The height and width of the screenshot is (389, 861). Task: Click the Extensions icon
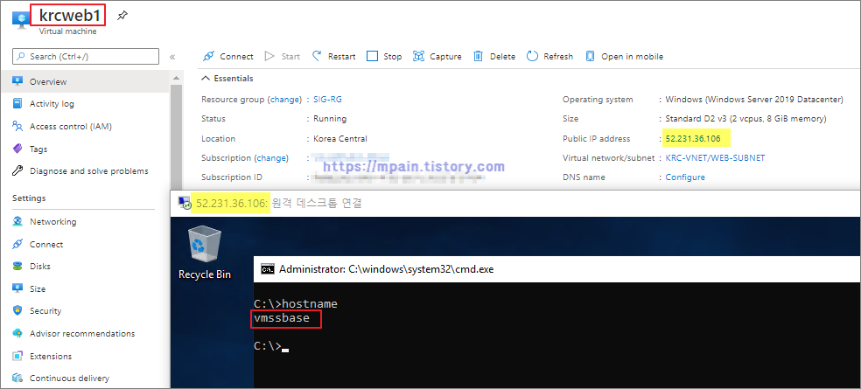point(17,356)
